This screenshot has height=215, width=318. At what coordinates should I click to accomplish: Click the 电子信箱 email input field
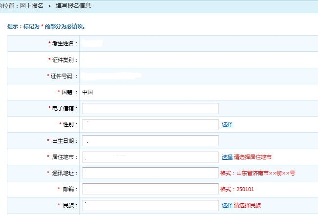point(150,108)
